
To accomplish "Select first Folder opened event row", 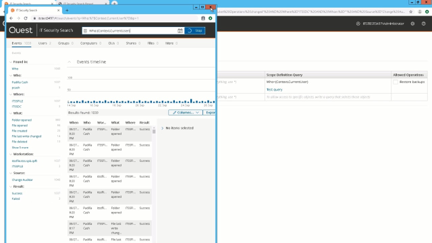I will click(x=109, y=134).
